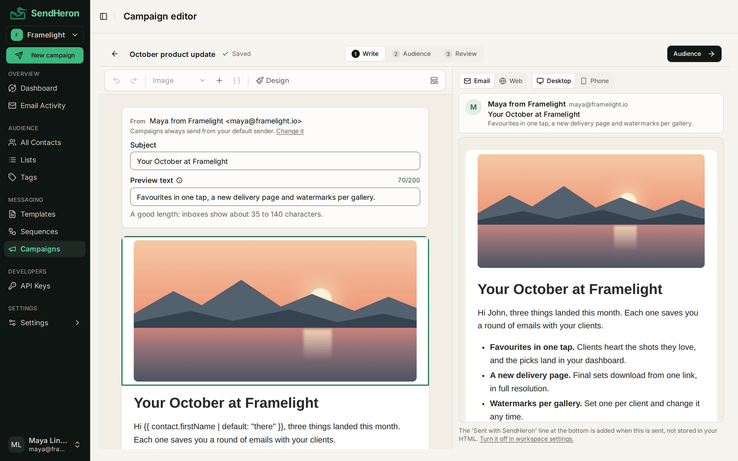Open Design rocket button

(x=272, y=81)
